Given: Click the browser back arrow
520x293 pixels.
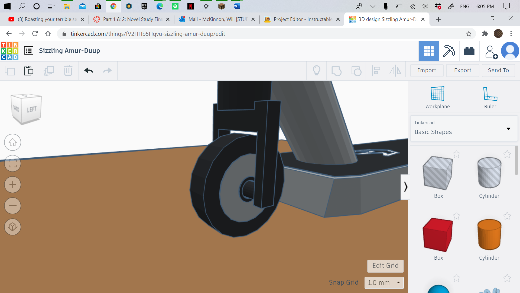Looking at the screenshot, I should 9,34.
